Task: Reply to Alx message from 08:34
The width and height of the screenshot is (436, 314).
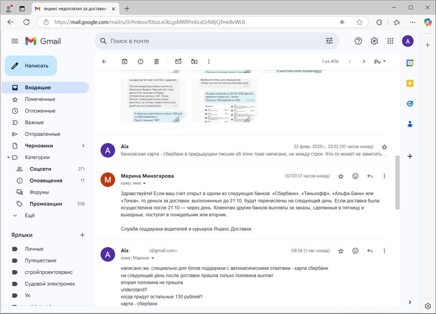Action: pyautogui.click(x=370, y=251)
